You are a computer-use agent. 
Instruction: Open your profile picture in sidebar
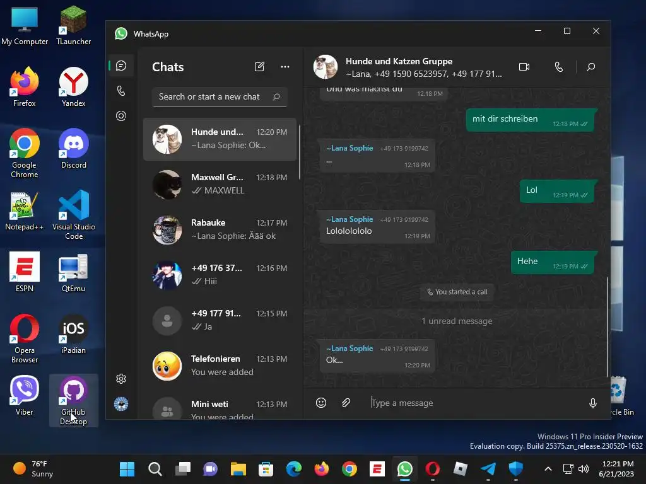point(121,404)
